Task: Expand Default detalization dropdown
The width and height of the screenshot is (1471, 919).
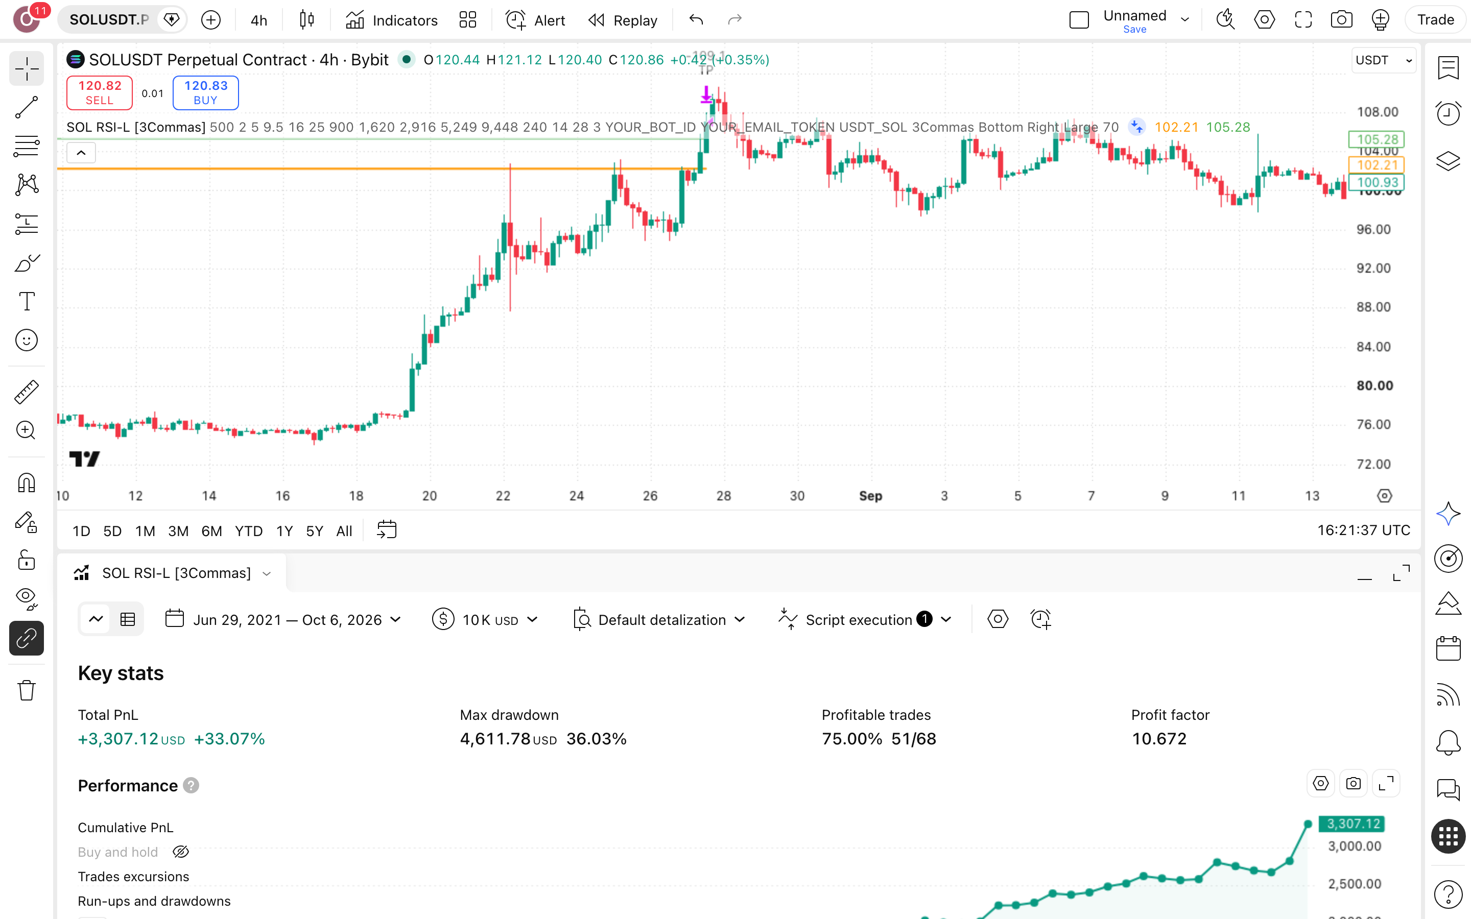Action: click(x=659, y=619)
